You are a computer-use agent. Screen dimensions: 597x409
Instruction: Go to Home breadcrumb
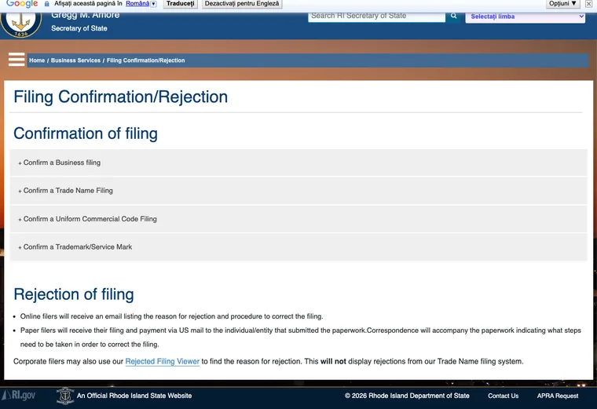click(37, 60)
